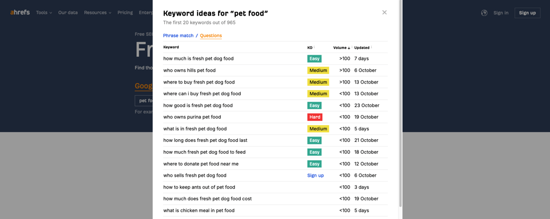The height and width of the screenshot is (219, 550).
Task: Select keyword 'how good is fresh pet dog food'
Action: [x=198, y=105]
